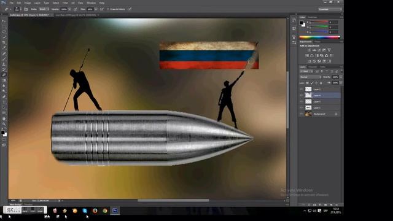
Task: Select the Crop tool
Action: coord(4,42)
